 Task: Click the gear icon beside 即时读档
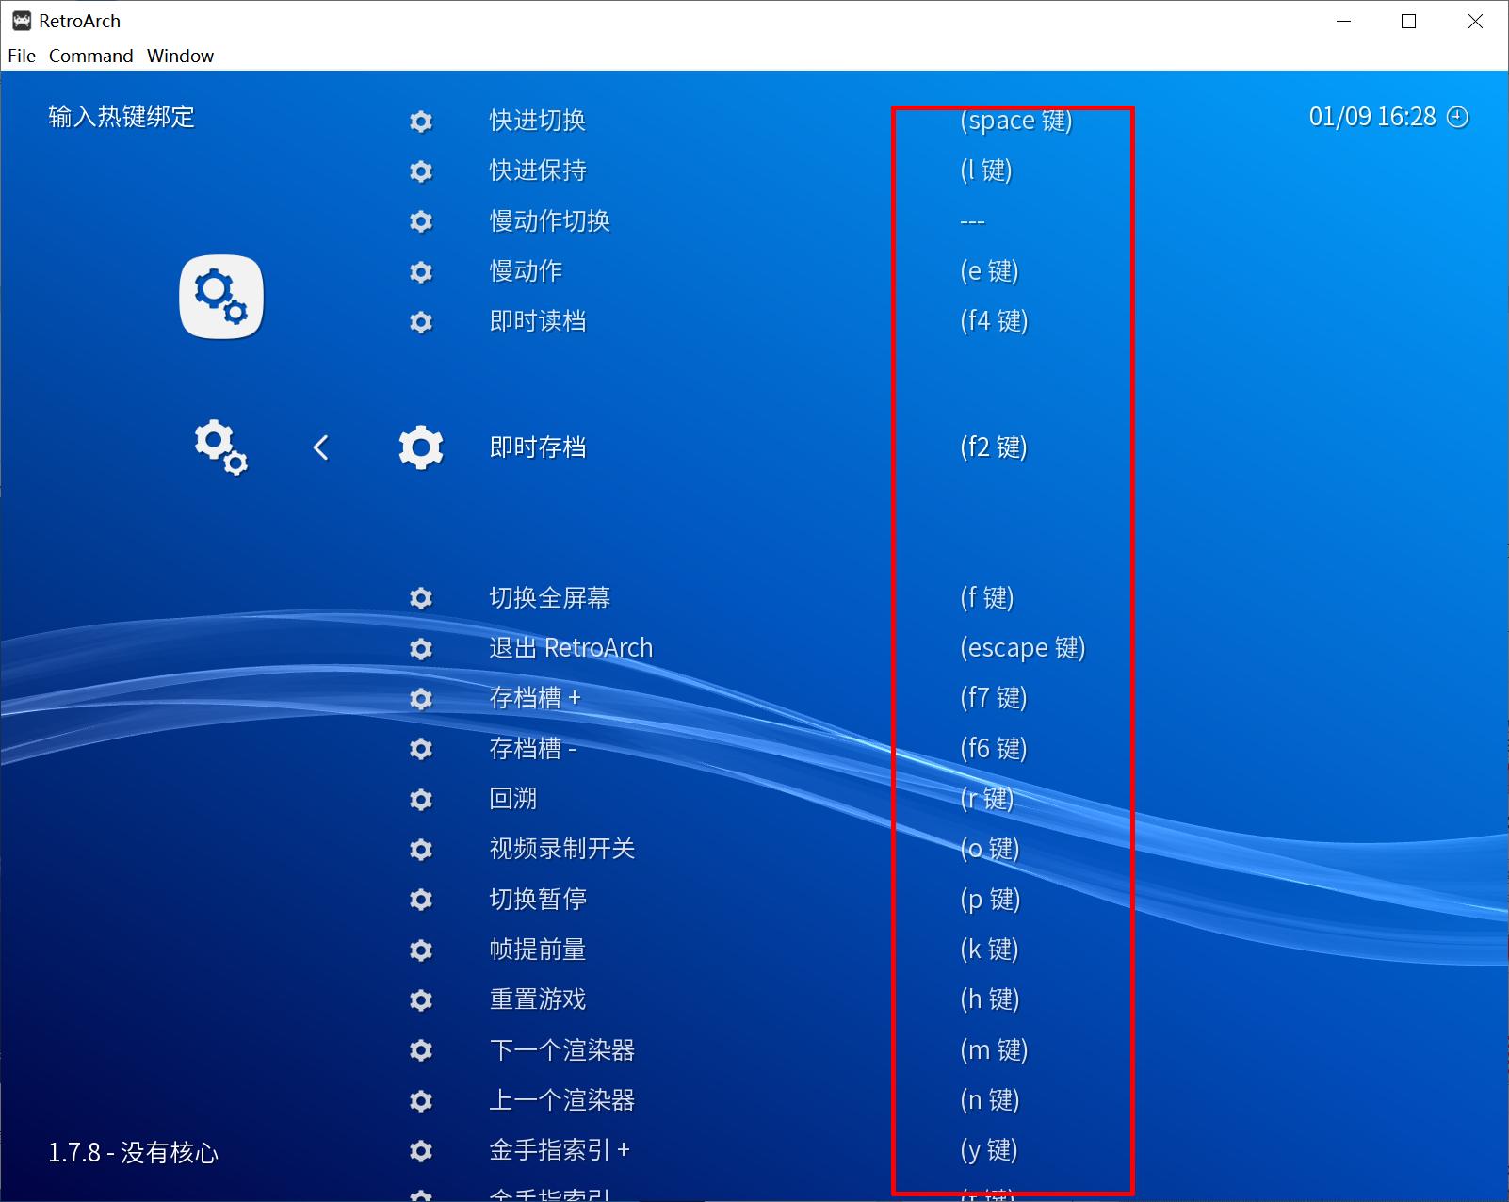click(x=421, y=321)
